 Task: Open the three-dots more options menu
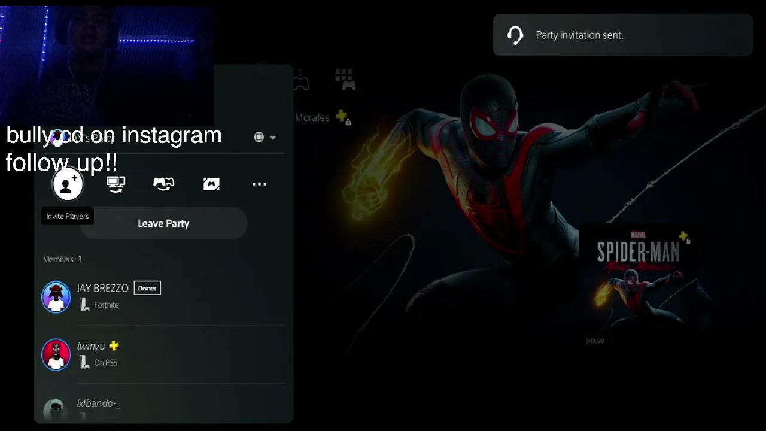point(259,184)
